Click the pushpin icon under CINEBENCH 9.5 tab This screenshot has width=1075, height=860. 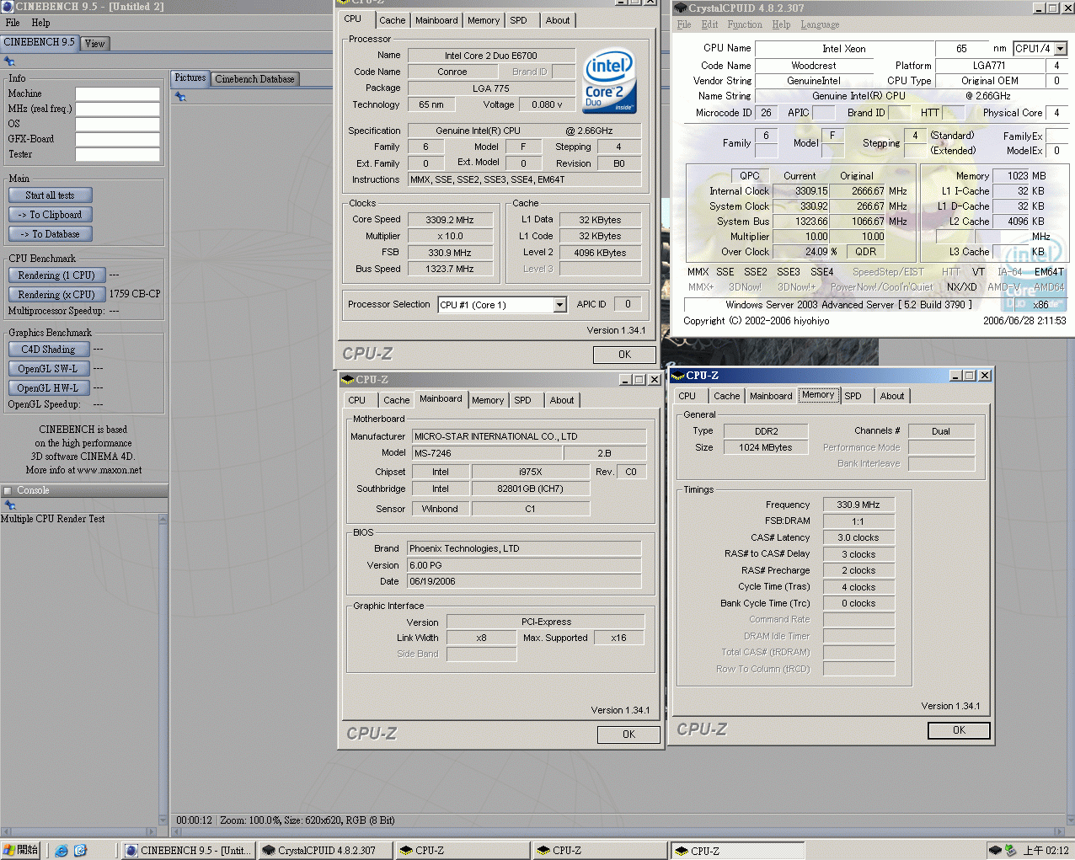(x=9, y=61)
